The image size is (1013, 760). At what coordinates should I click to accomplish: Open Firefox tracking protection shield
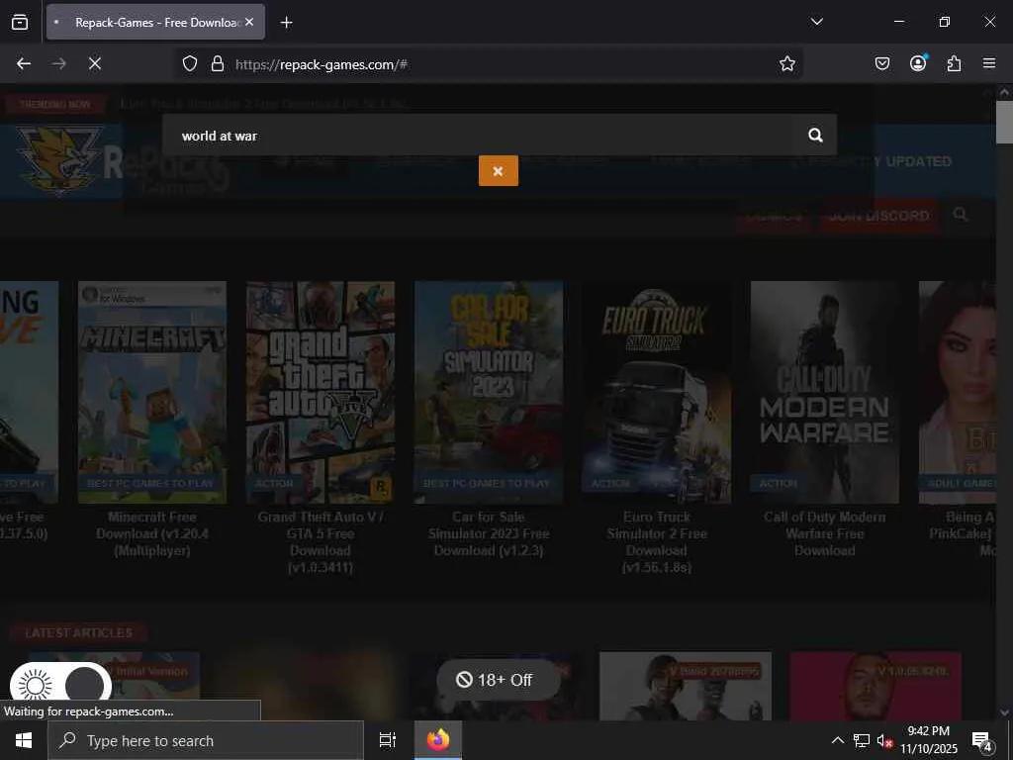pyautogui.click(x=189, y=64)
